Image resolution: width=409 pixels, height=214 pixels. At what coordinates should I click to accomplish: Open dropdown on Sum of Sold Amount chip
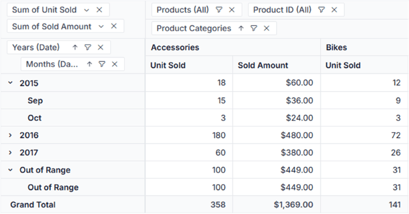(101, 26)
